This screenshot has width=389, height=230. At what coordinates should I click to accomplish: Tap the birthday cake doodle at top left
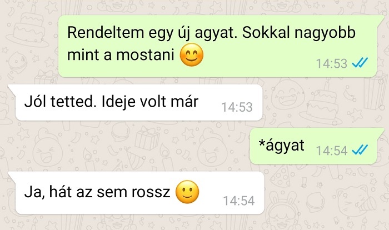coord(28,27)
